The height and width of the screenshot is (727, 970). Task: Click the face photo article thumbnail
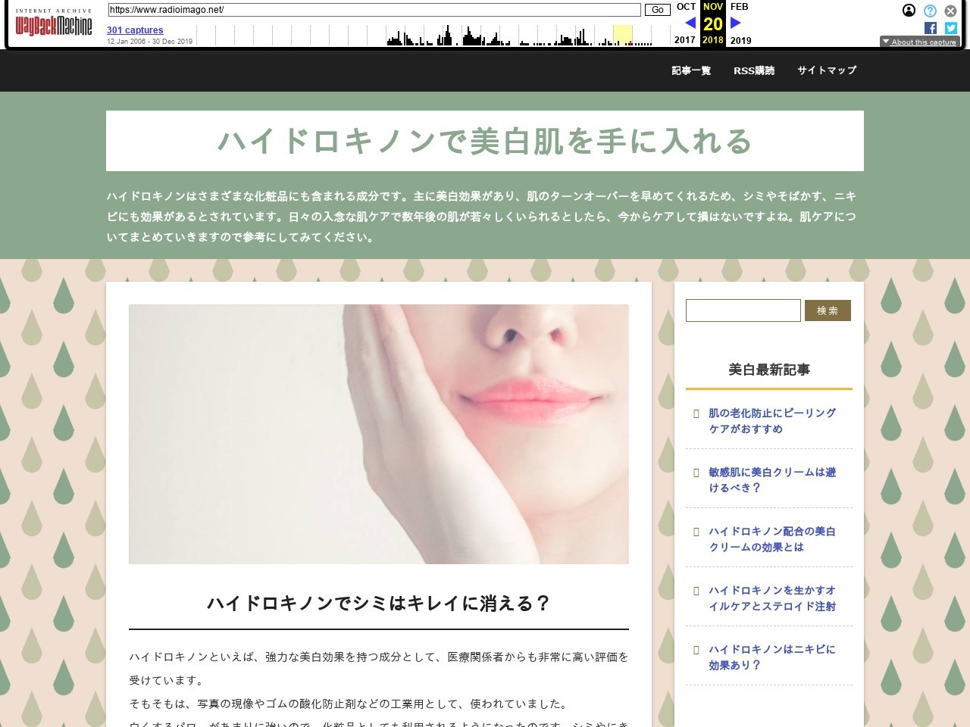coord(379,434)
